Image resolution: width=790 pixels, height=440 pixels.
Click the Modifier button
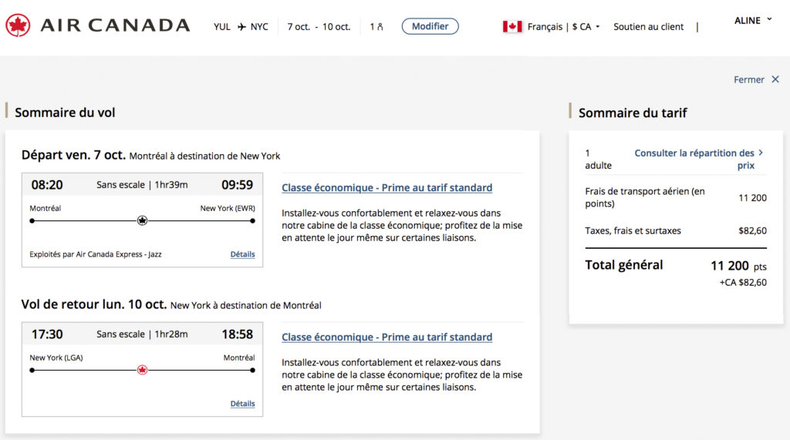pyautogui.click(x=430, y=26)
